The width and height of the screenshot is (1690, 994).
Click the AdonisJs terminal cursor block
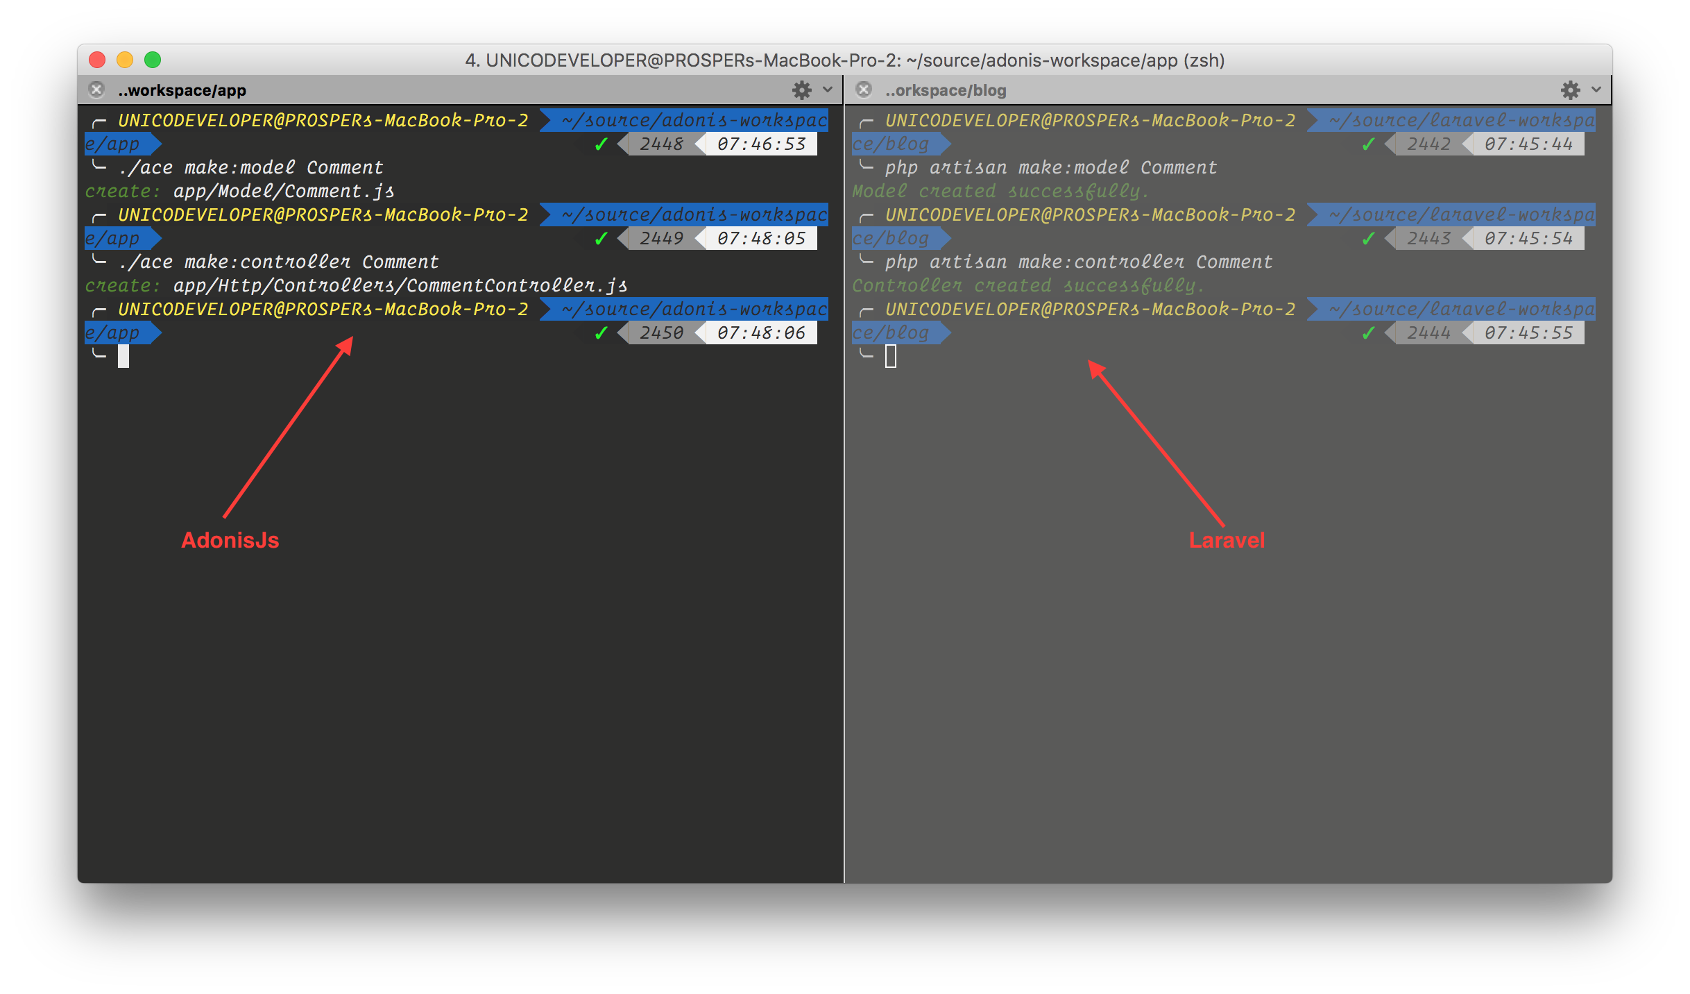[123, 356]
